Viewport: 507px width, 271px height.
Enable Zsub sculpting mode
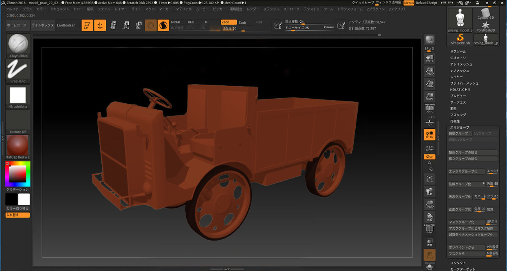(243, 22)
